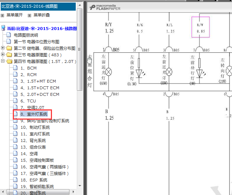Select 8、室外灯系统 entry
The width and height of the screenshot is (232, 195).
34,114
